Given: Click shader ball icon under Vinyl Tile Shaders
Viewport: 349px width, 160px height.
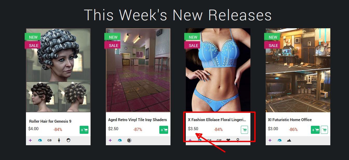Looking at the screenshot, I should coord(129,140).
